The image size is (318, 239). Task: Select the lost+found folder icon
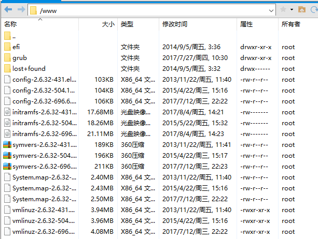pyautogui.click(x=7, y=68)
